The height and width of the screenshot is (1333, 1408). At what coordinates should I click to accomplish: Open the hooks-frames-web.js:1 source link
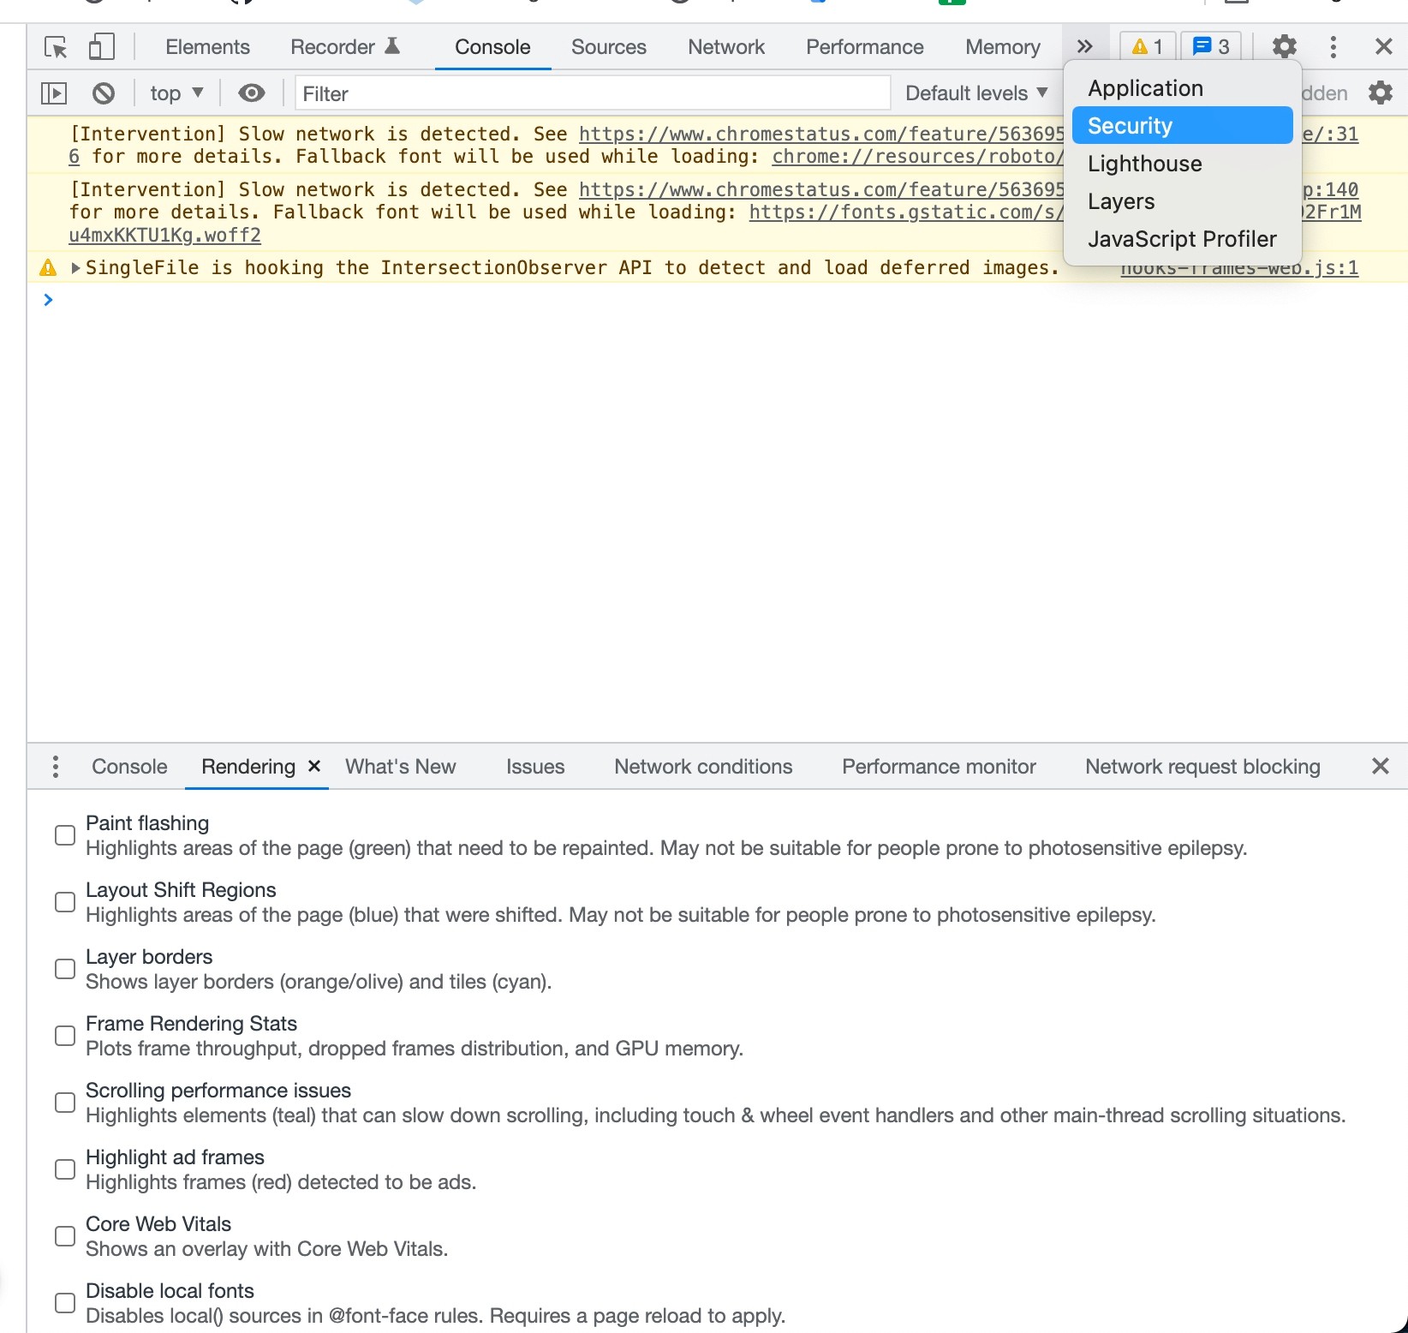point(1239,268)
